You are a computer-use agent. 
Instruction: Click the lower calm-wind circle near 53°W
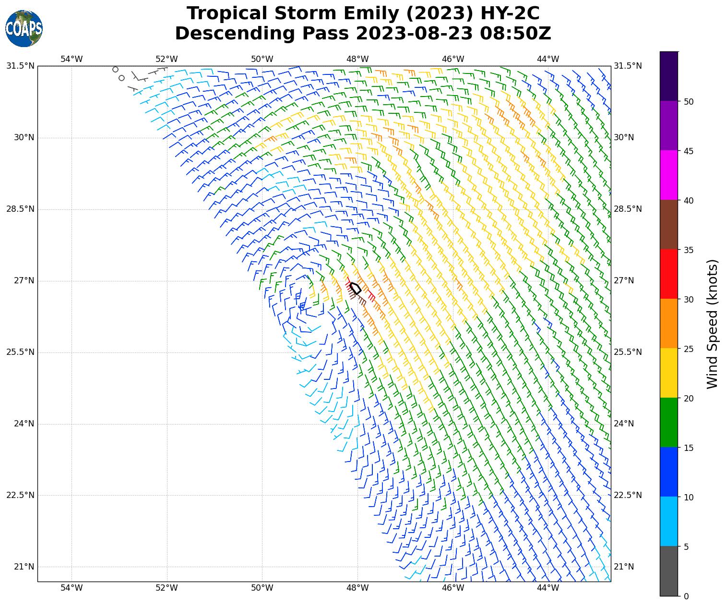[121, 78]
